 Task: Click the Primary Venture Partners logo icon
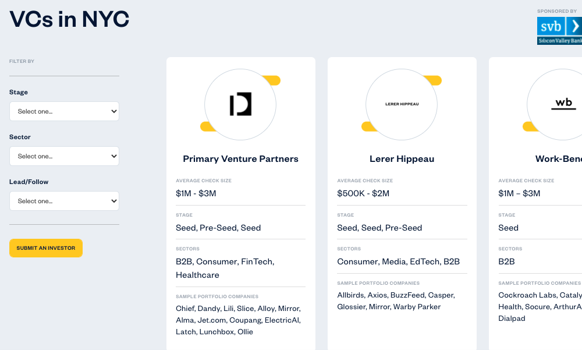(240, 104)
